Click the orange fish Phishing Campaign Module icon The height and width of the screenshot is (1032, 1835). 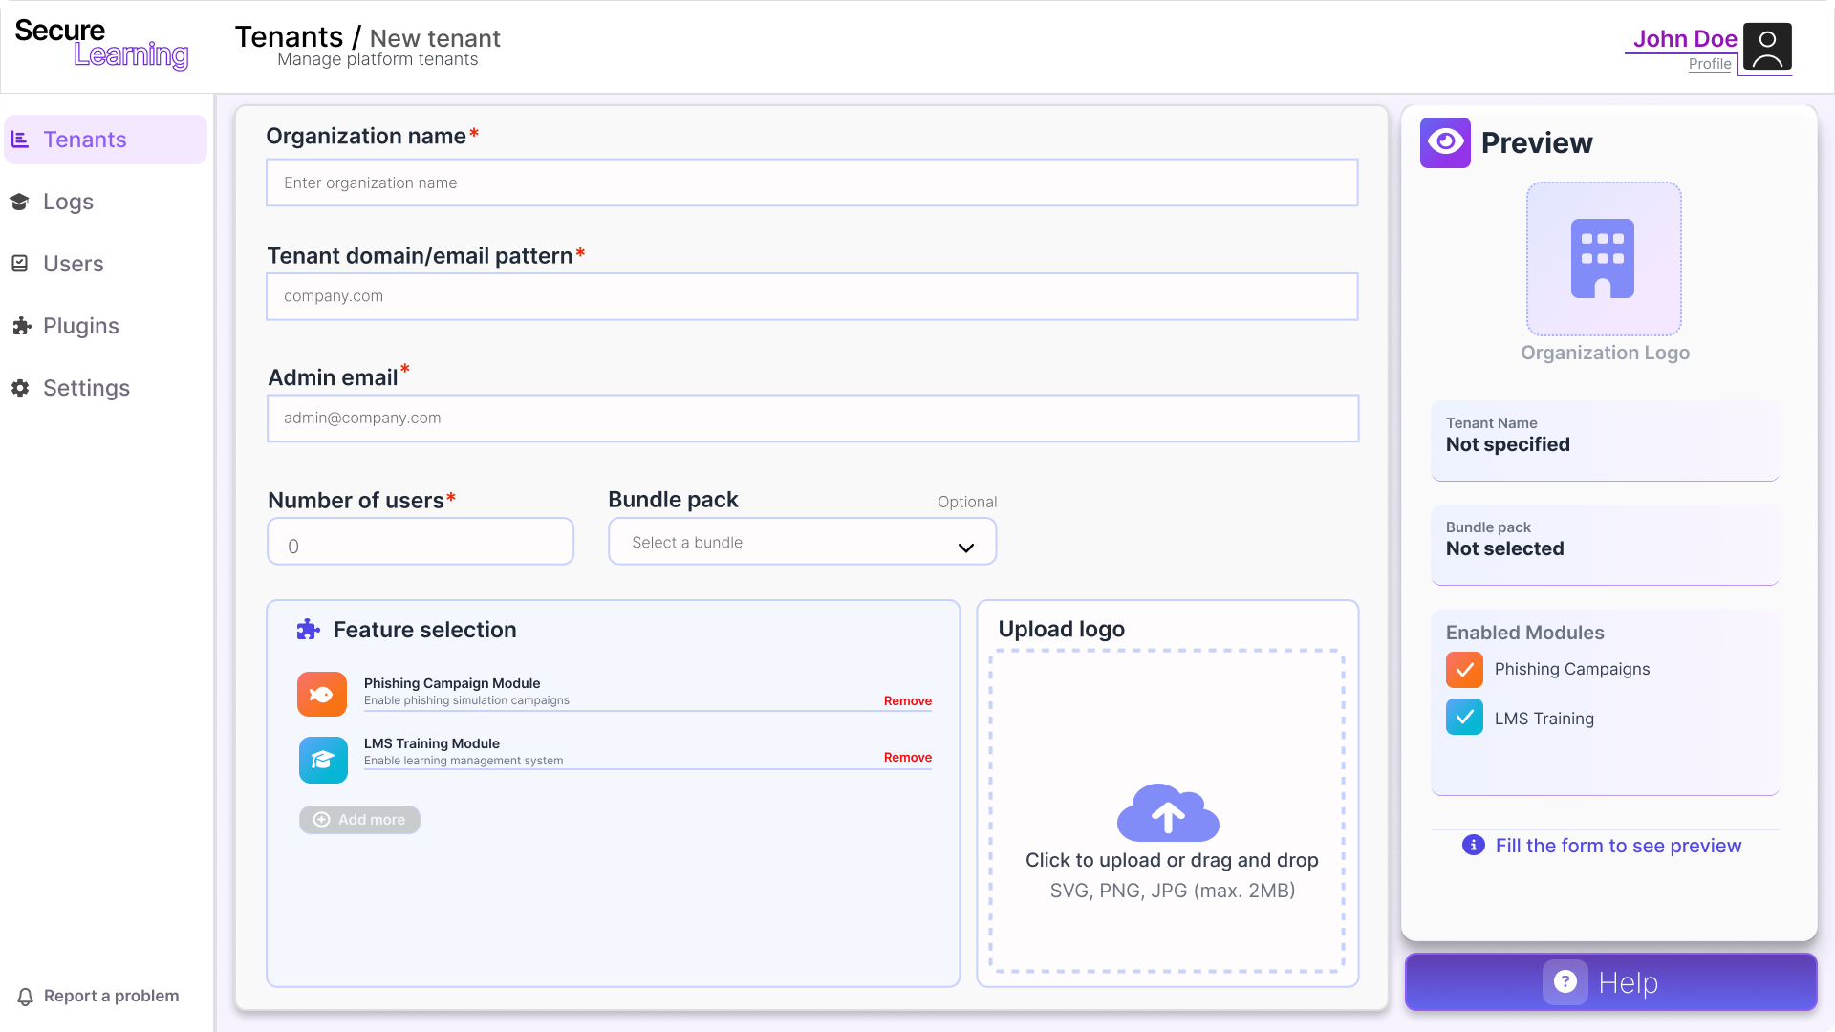(x=322, y=694)
